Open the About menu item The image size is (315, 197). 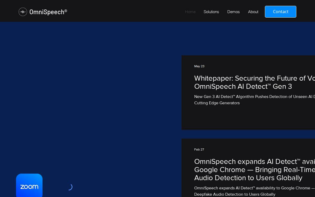pos(253,12)
